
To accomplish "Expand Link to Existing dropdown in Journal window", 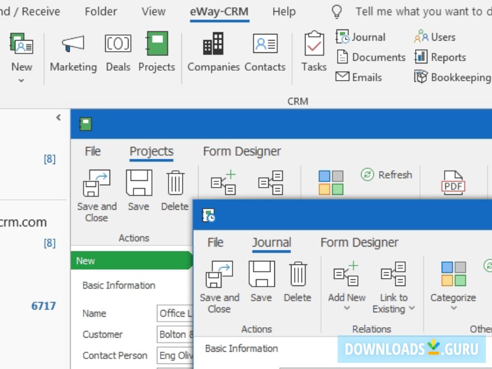I will pyautogui.click(x=412, y=309).
